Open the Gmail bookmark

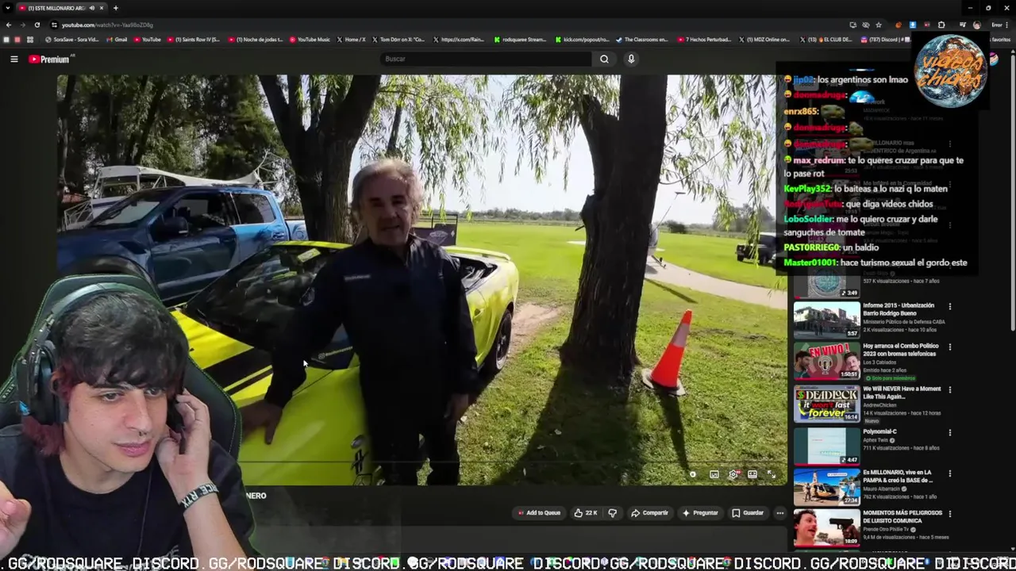click(x=116, y=39)
